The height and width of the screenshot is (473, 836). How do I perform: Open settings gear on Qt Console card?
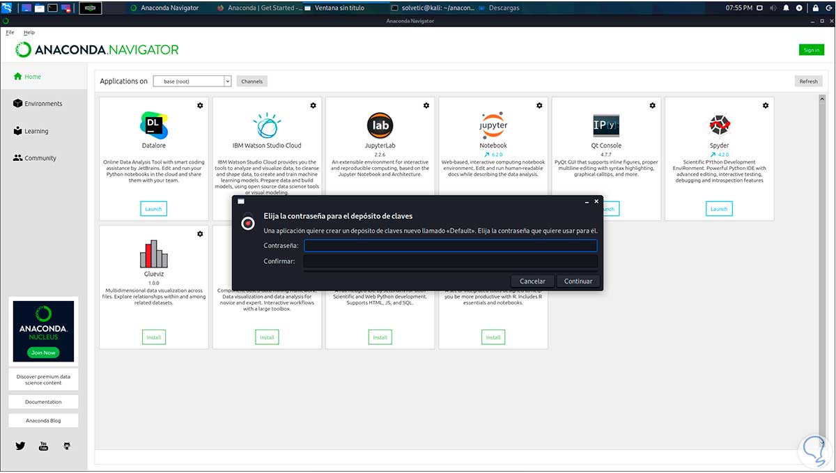[652, 105]
